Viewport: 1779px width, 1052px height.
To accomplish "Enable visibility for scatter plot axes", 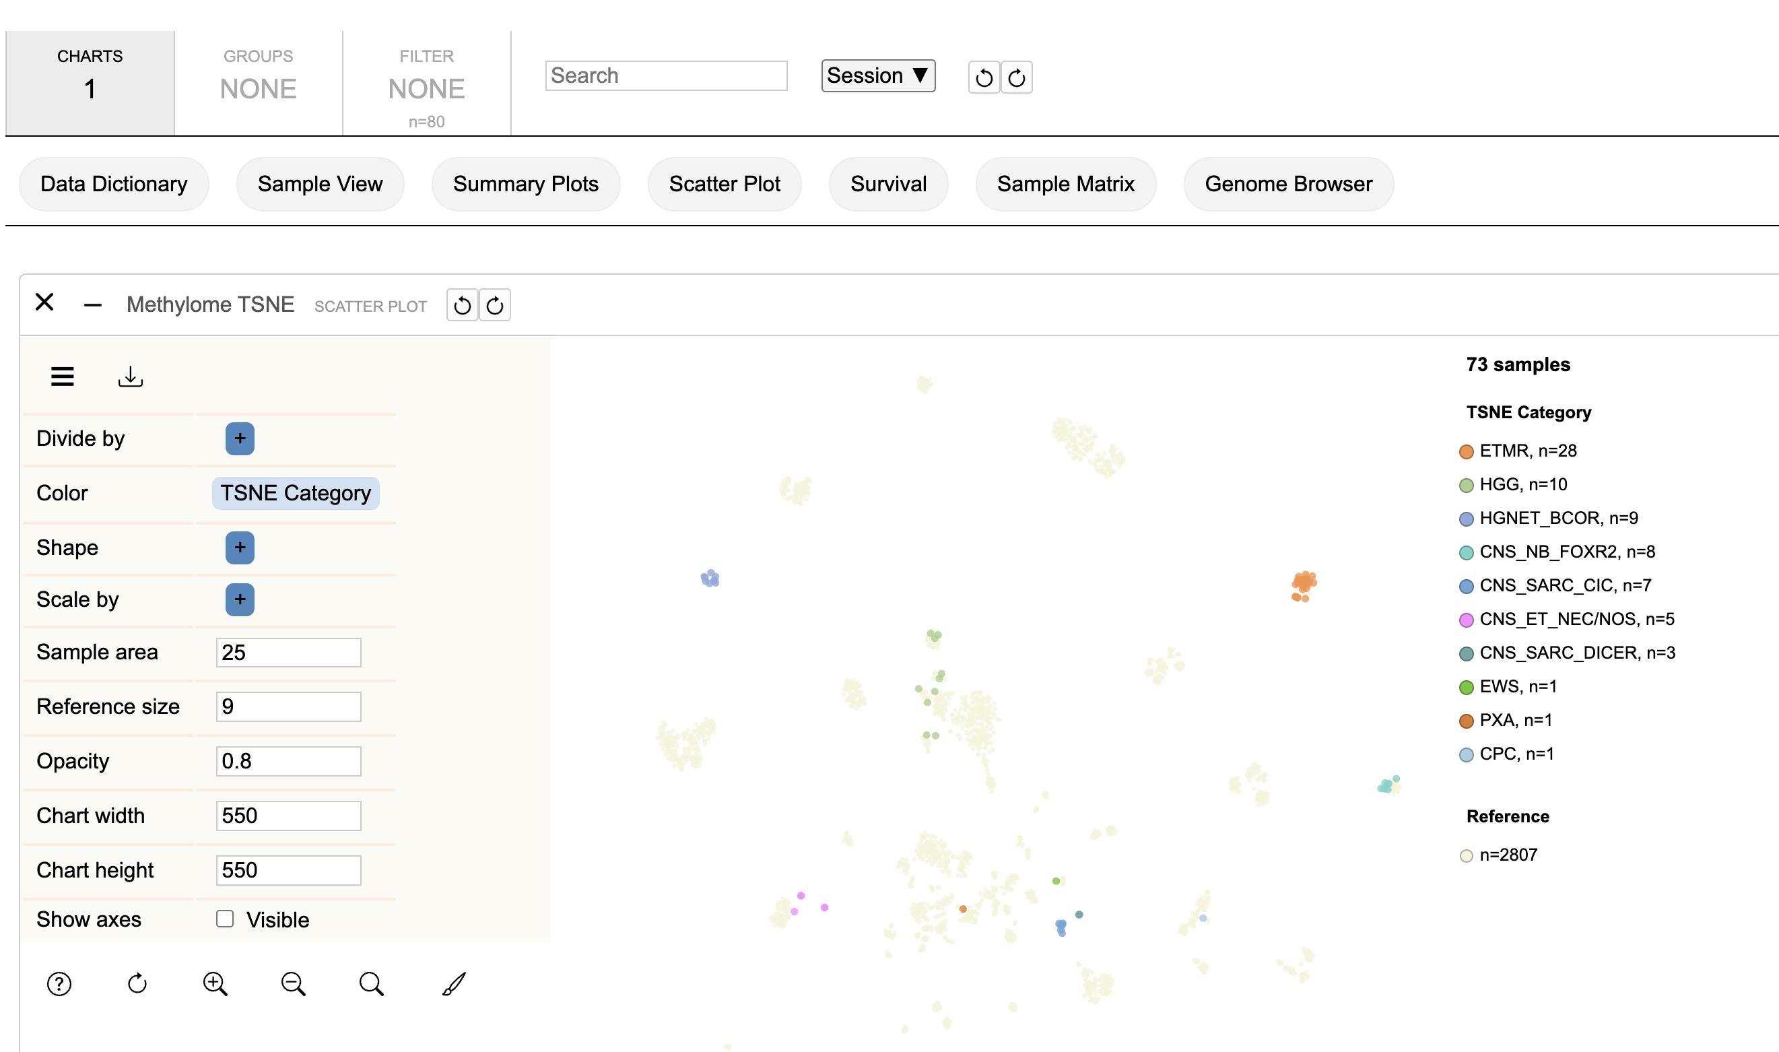I will click(x=226, y=919).
